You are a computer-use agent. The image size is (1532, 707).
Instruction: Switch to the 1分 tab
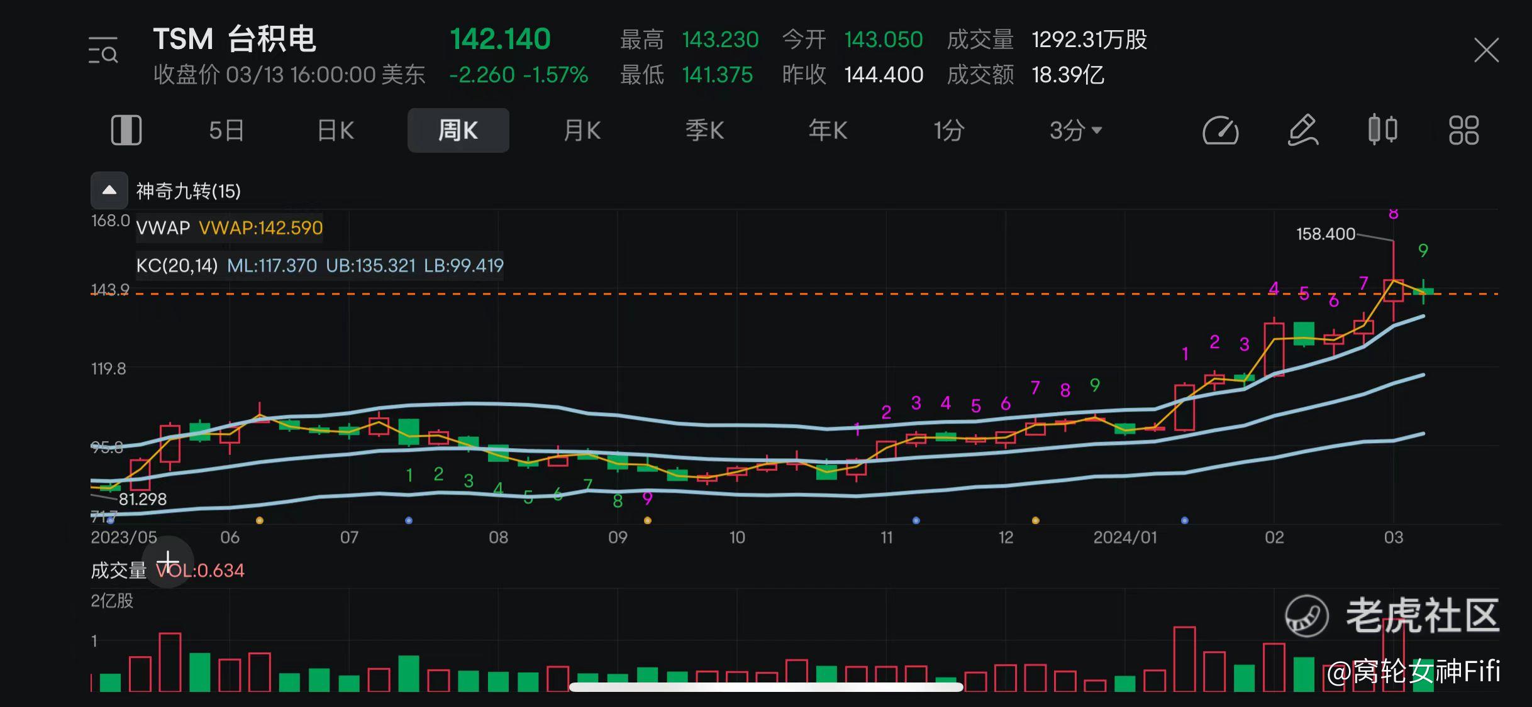949,131
